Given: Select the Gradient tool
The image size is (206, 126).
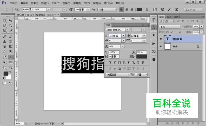Looking at the screenshot, I should pos(11,46).
